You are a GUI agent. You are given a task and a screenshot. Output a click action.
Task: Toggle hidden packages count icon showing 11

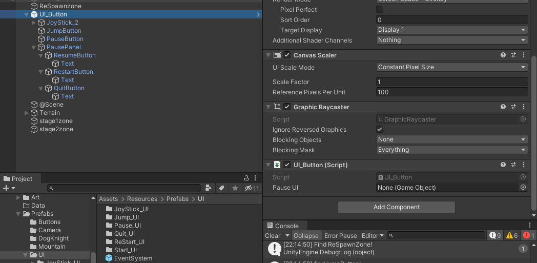[x=252, y=188]
